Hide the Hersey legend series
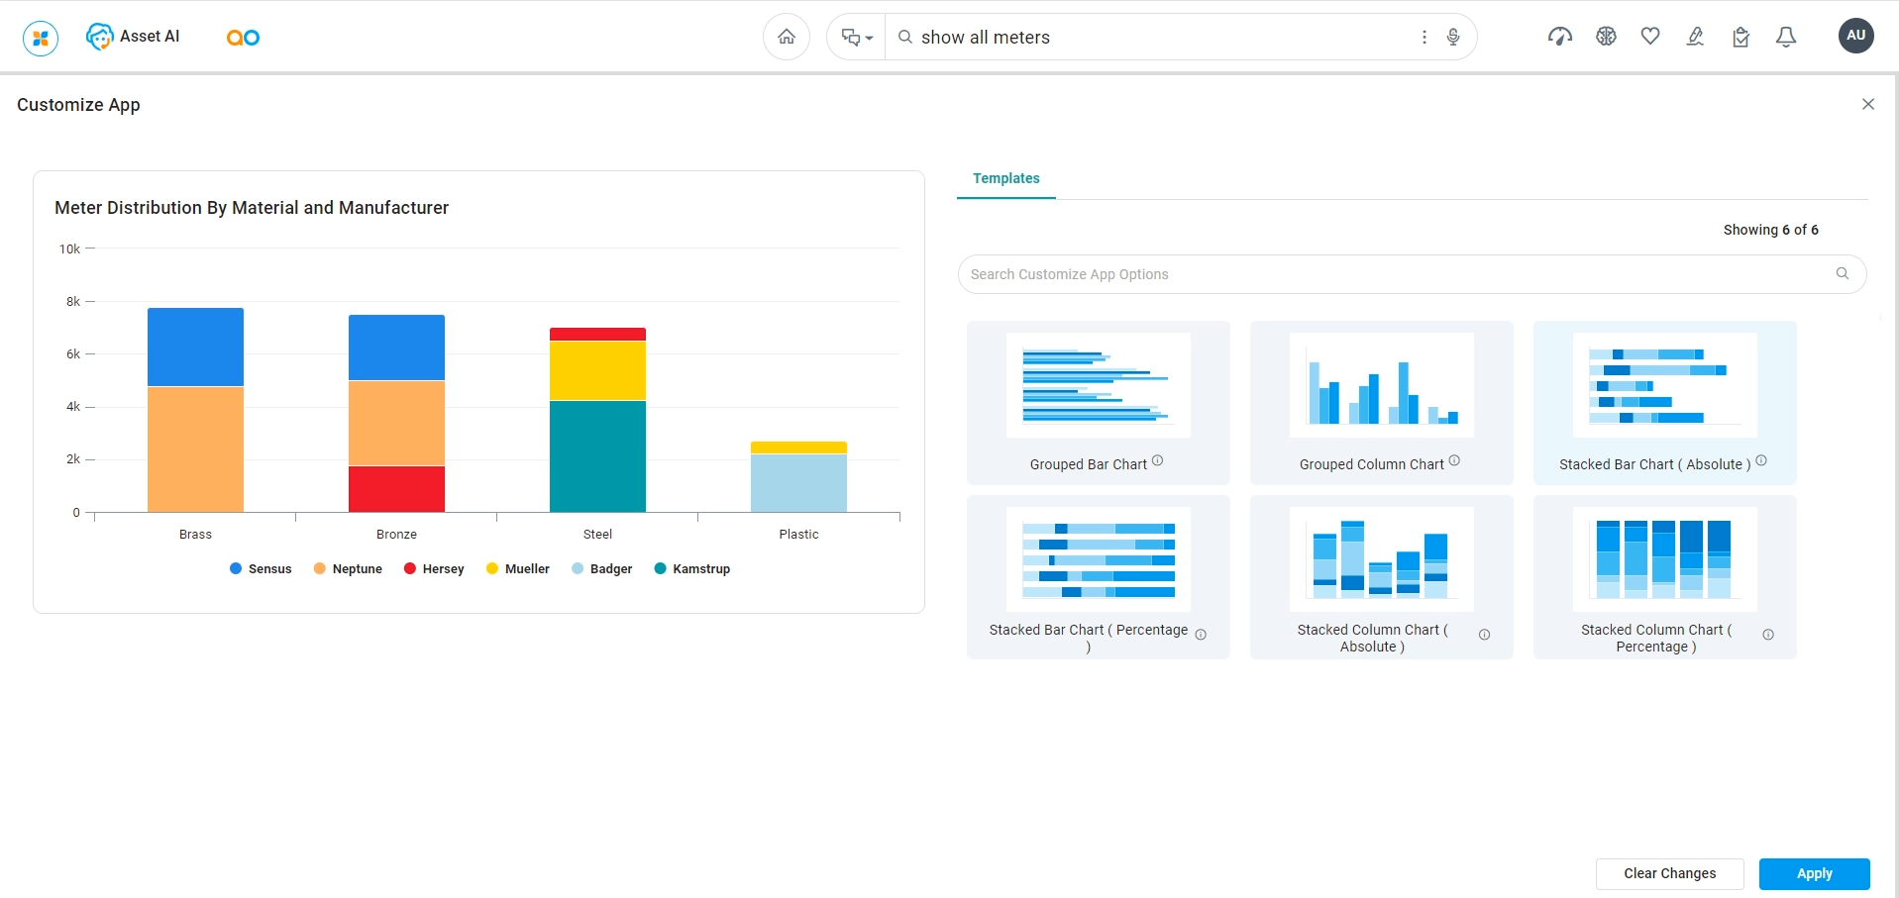Image resolution: width=1899 pixels, height=898 pixels. coord(434,569)
